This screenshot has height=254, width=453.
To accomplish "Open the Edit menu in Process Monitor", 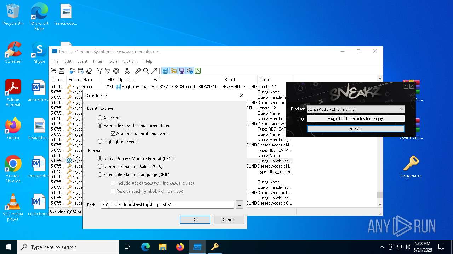I will tap(68, 61).
